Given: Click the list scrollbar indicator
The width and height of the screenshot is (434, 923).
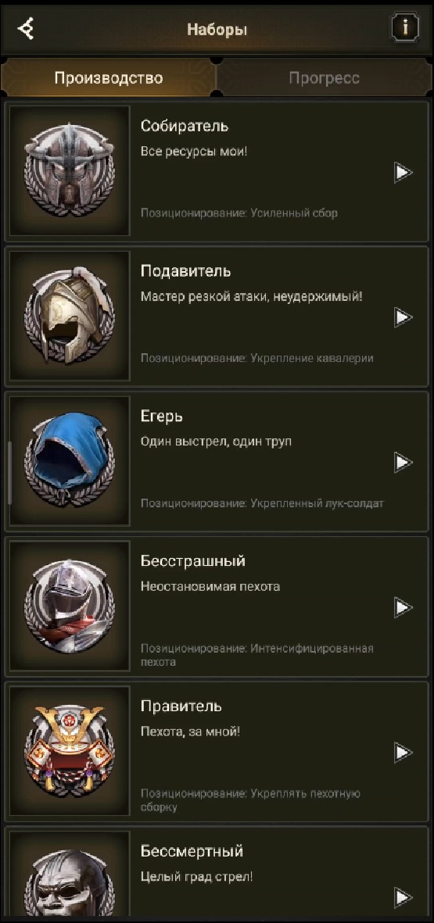Looking at the screenshot, I should click(x=9, y=472).
